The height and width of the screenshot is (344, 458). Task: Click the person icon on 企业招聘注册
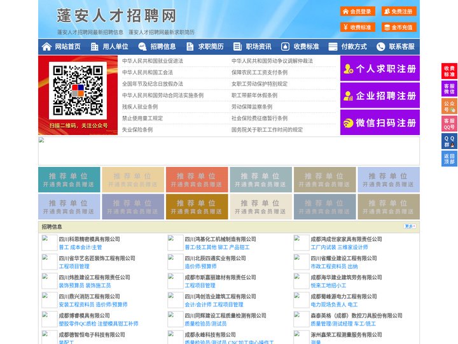[x=348, y=96]
